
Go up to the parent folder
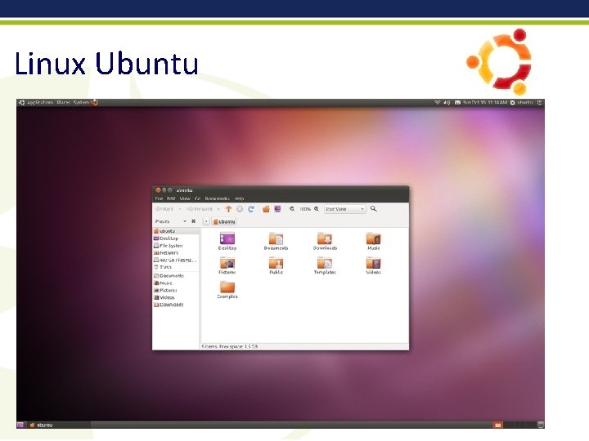tap(228, 209)
